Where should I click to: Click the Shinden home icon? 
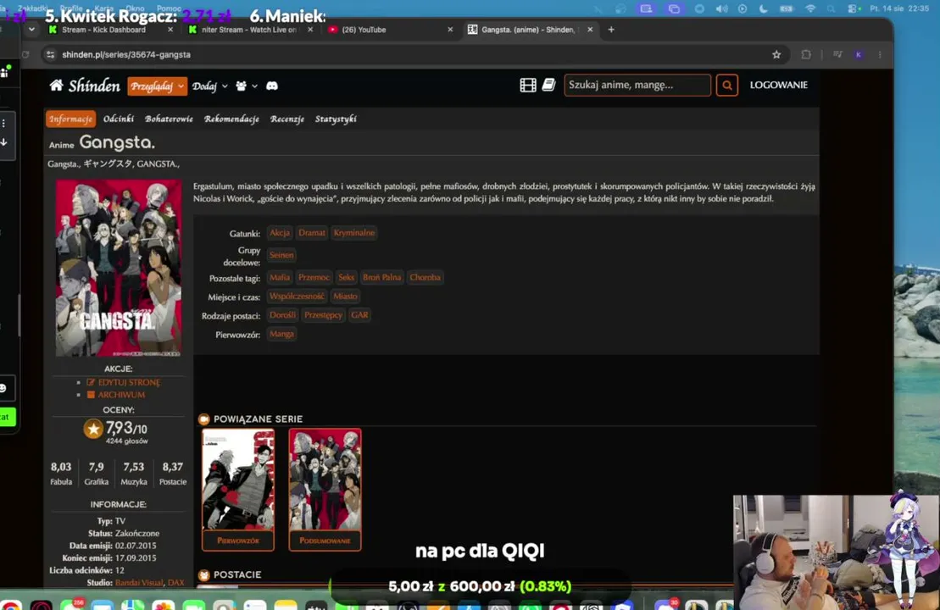pos(56,85)
